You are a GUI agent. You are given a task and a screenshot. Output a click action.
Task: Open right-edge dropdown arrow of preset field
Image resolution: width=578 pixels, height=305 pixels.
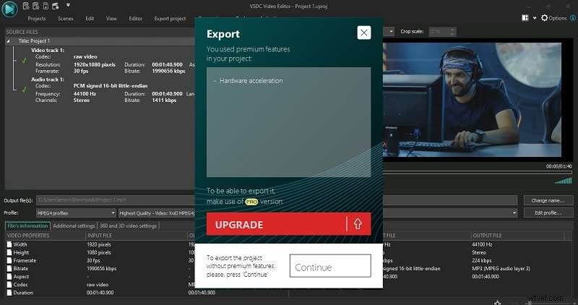click(x=514, y=212)
